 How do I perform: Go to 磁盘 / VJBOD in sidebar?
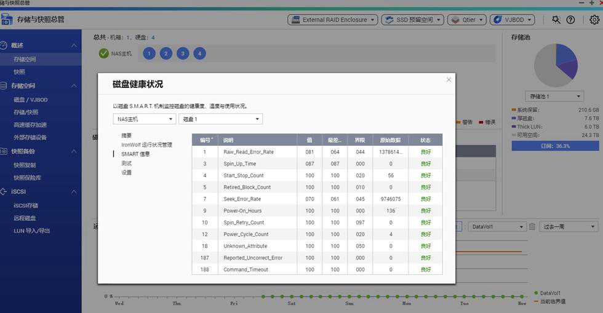30,100
